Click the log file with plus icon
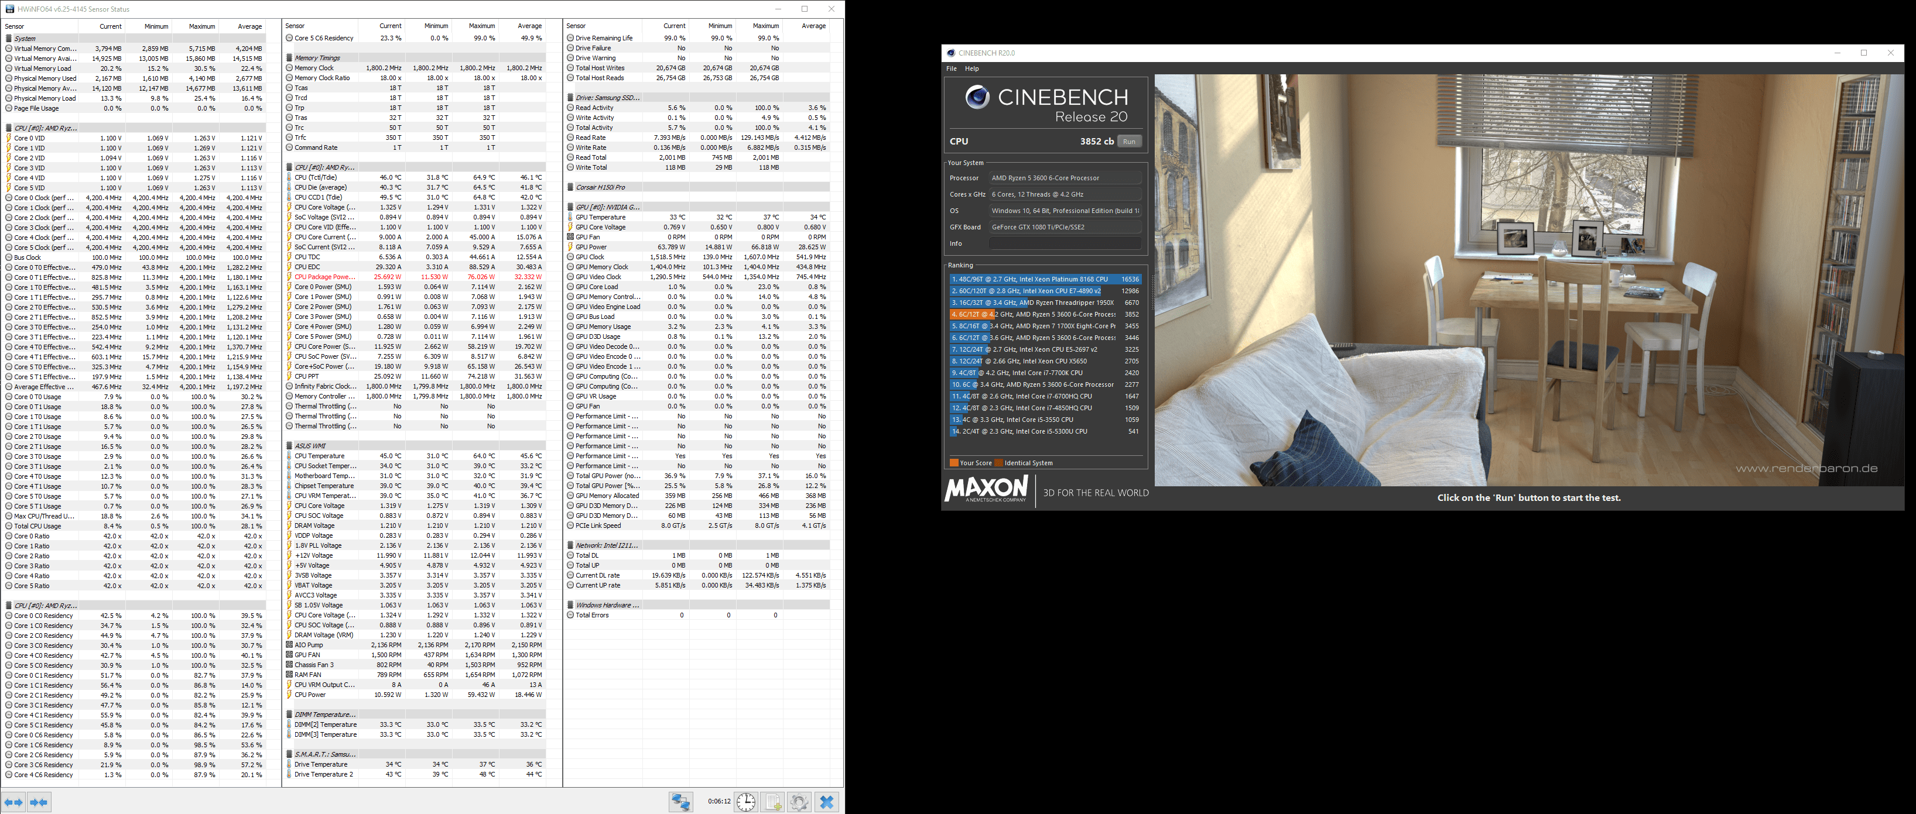This screenshot has height=814, width=1916. point(774,801)
